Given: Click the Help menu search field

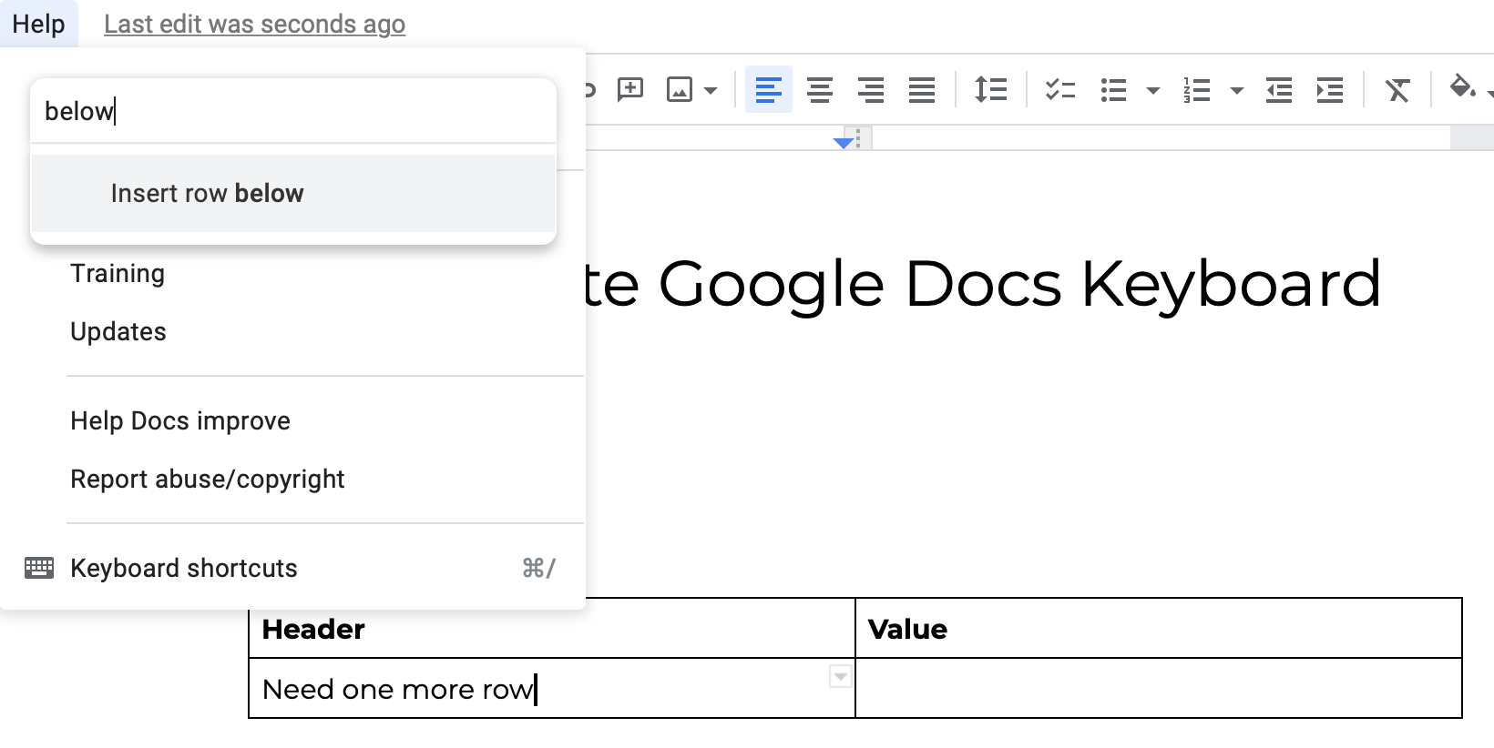Looking at the screenshot, I should (293, 111).
